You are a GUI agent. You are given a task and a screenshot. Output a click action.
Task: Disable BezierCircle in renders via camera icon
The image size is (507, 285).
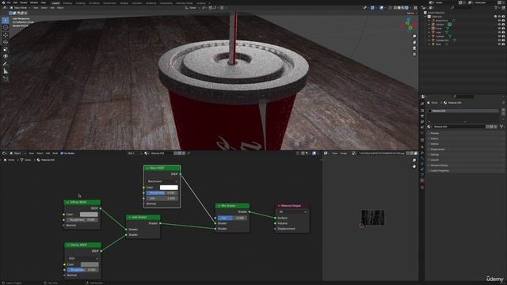[x=503, y=21]
